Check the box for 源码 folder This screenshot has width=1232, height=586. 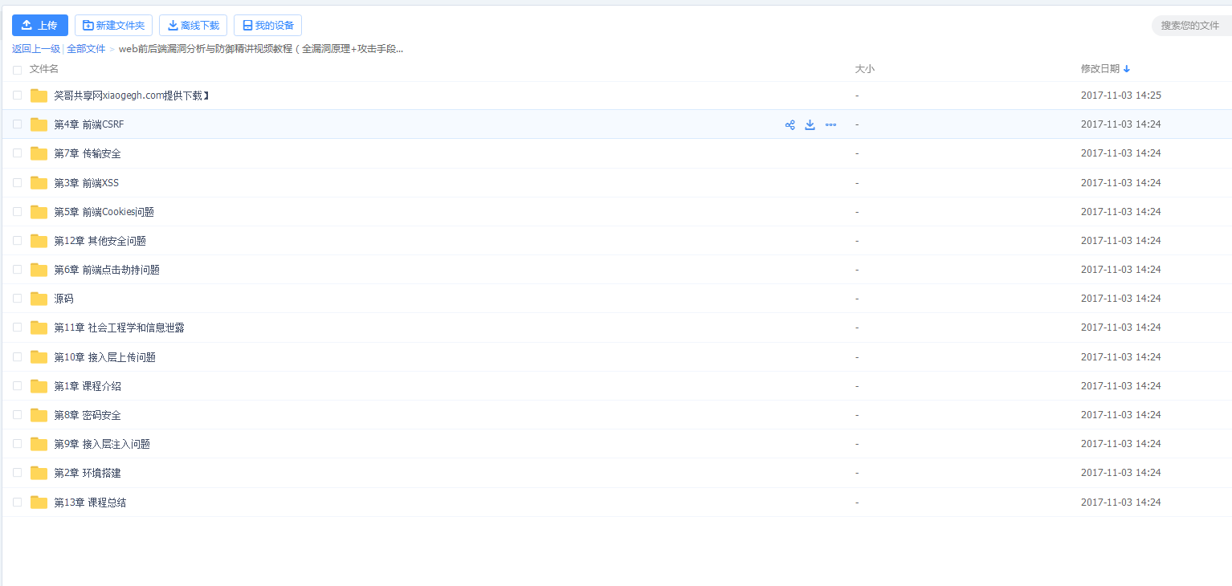[x=17, y=299]
